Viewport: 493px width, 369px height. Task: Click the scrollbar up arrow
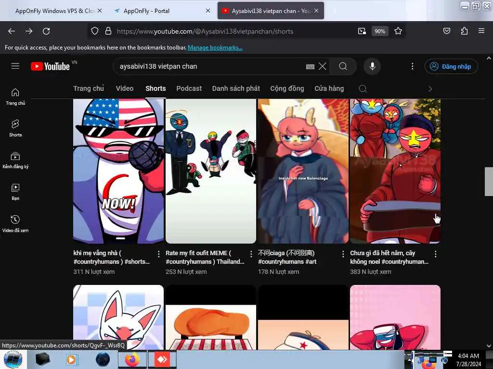[x=489, y=58]
